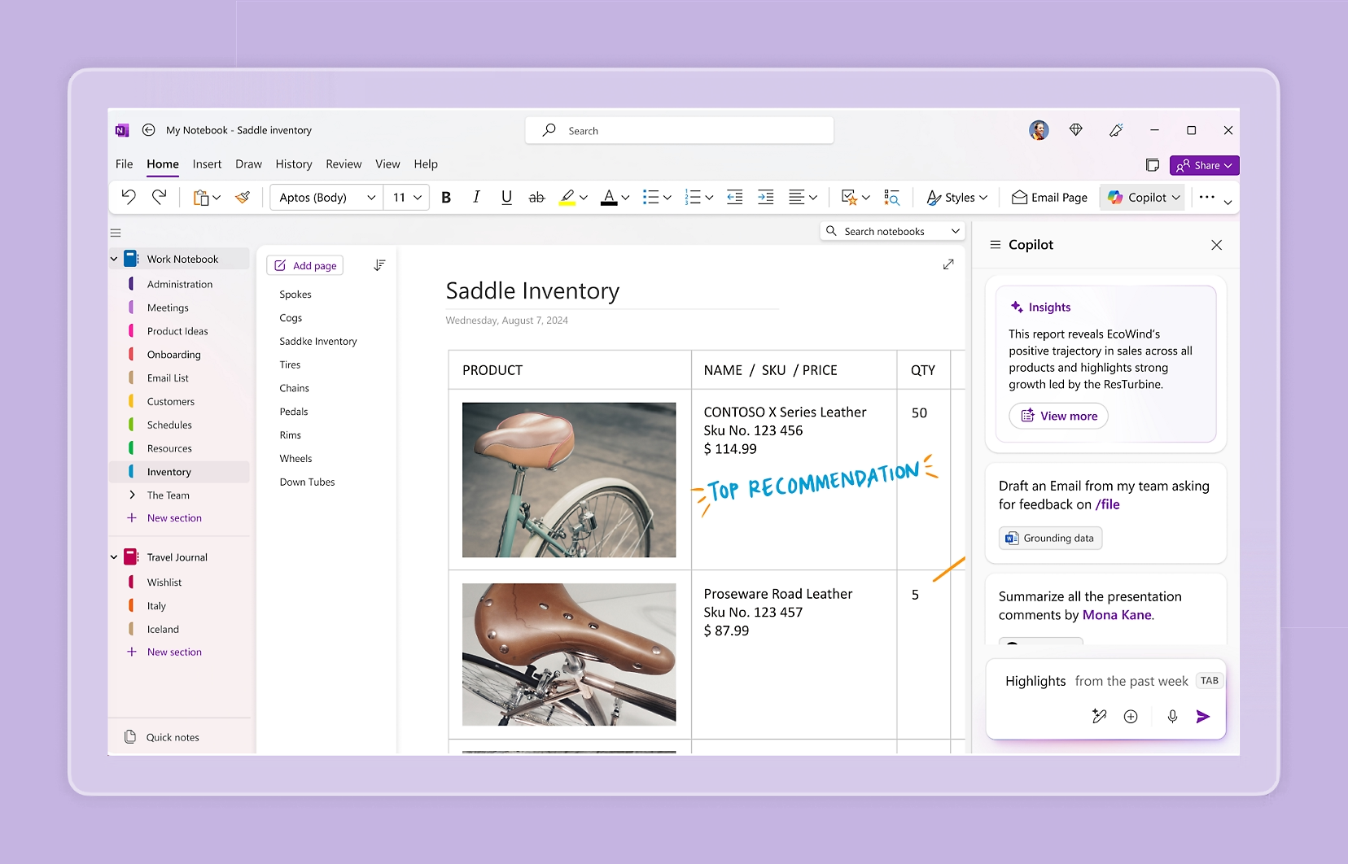Select the Format Painter brush icon

click(x=243, y=197)
